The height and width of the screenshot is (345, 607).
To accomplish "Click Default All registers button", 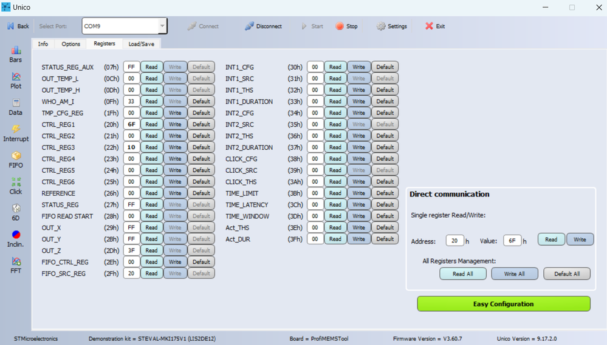I will tap(567, 274).
